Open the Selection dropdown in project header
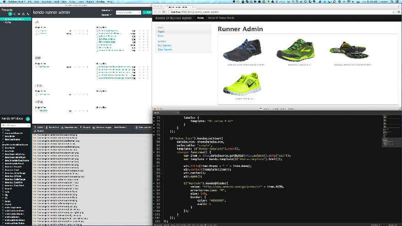 click(x=107, y=10)
